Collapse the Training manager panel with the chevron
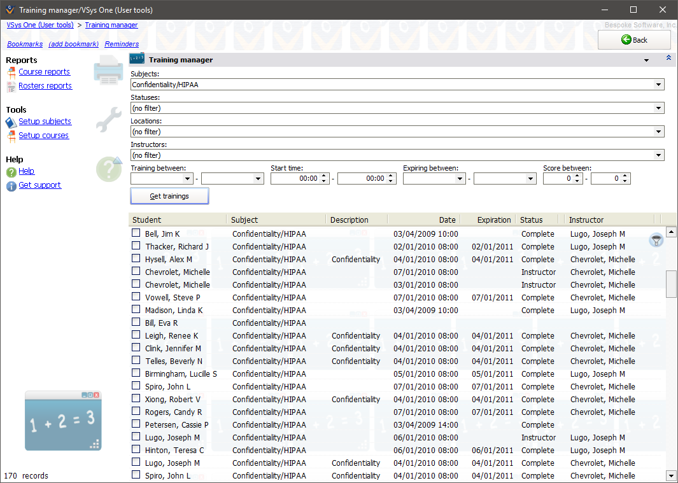Viewport: 678px width, 483px height. tap(668, 57)
